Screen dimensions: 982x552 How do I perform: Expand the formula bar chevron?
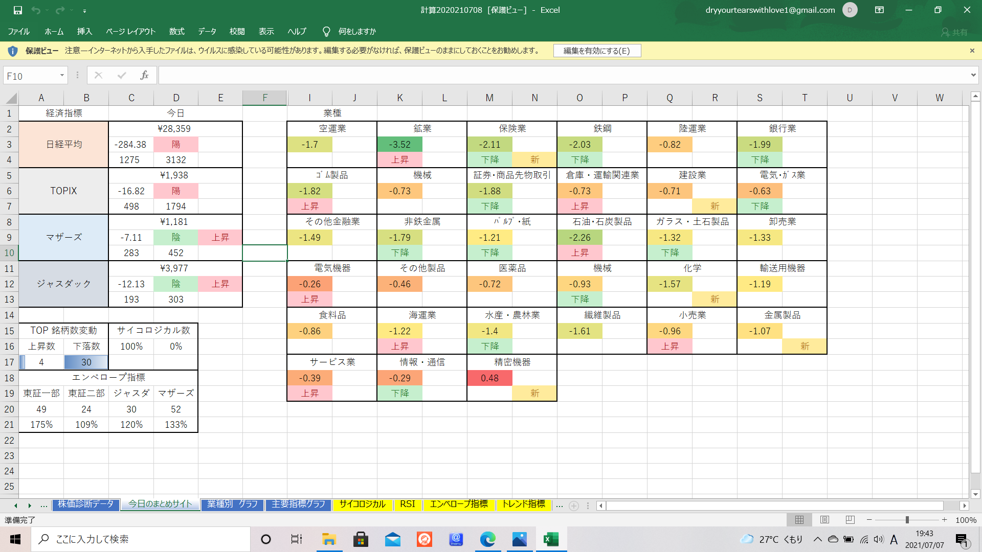tap(973, 75)
